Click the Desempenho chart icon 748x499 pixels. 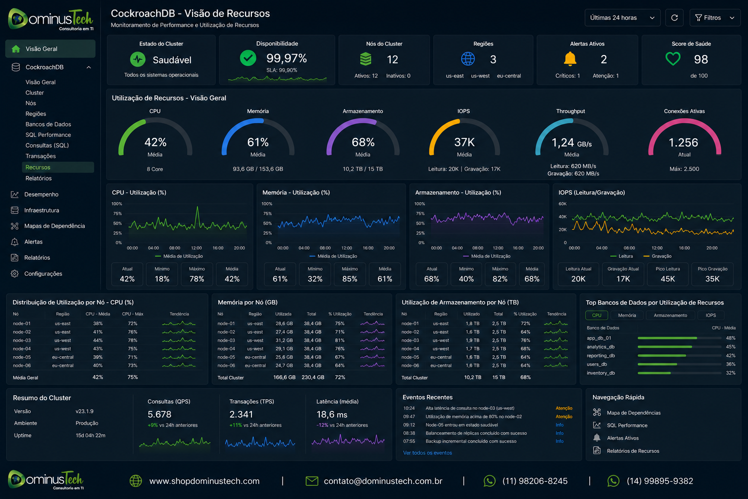pyautogui.click(x=15, y=194)
